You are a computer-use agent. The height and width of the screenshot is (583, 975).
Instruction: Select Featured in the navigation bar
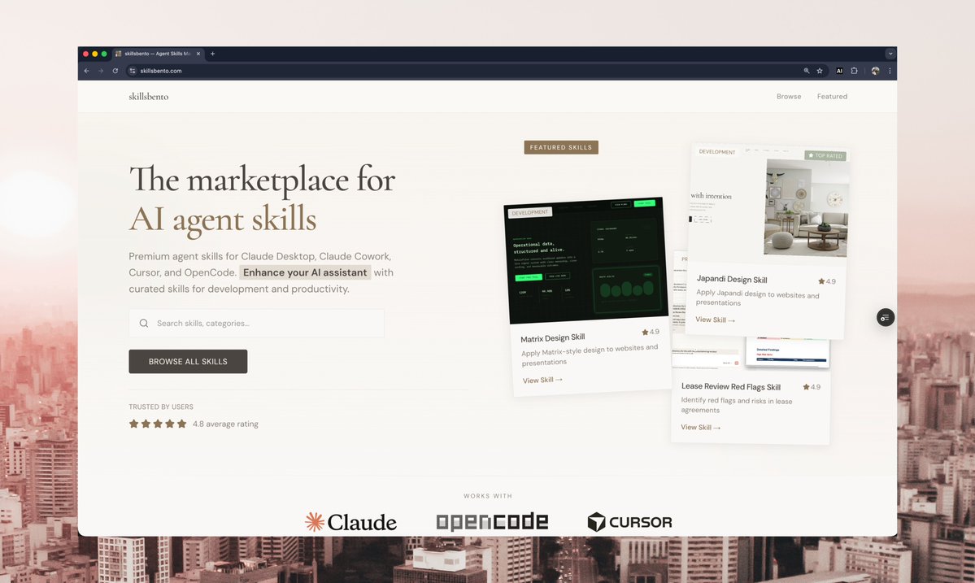pyautogui.click(x=832, y=96)
